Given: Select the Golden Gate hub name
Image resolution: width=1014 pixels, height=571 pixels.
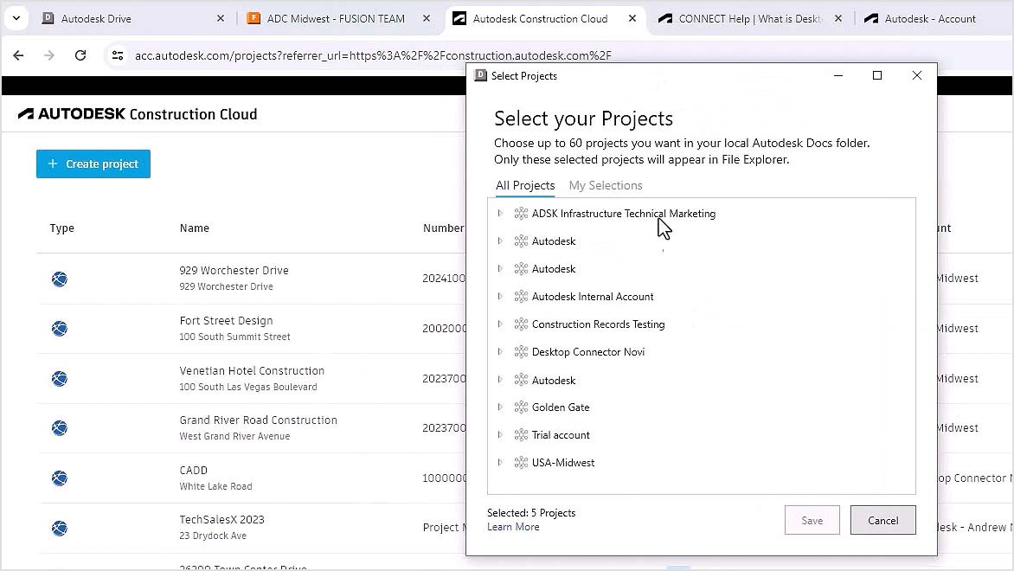Looking at the screenshot, I should coord(561,407).
